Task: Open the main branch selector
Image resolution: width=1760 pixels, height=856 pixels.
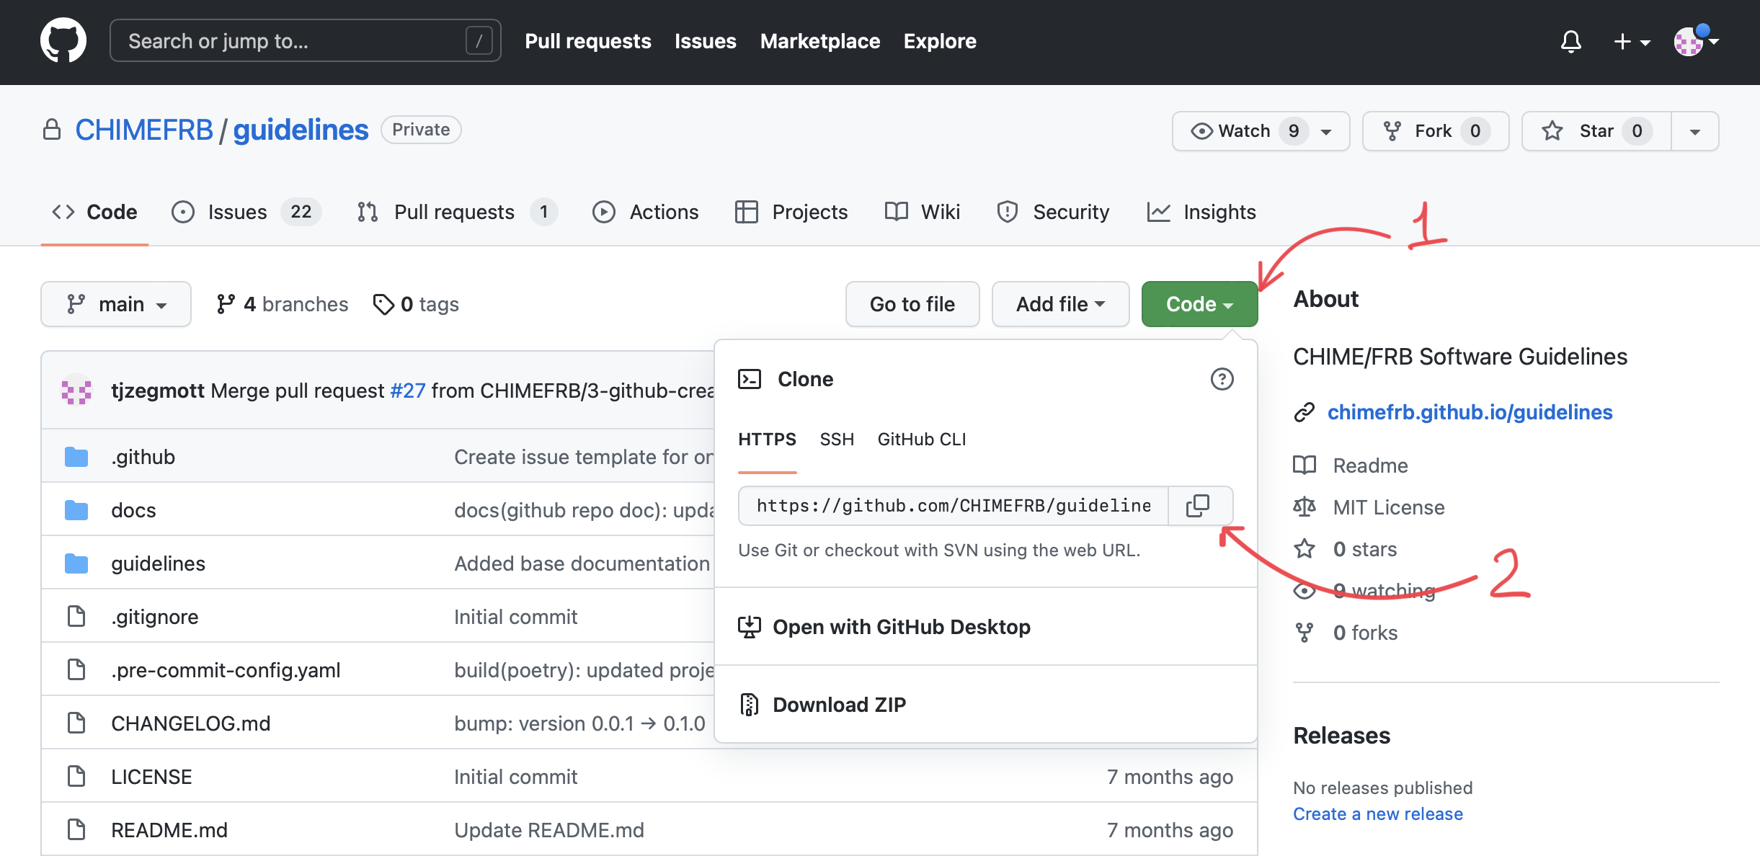Action: (x=116, y=304)
